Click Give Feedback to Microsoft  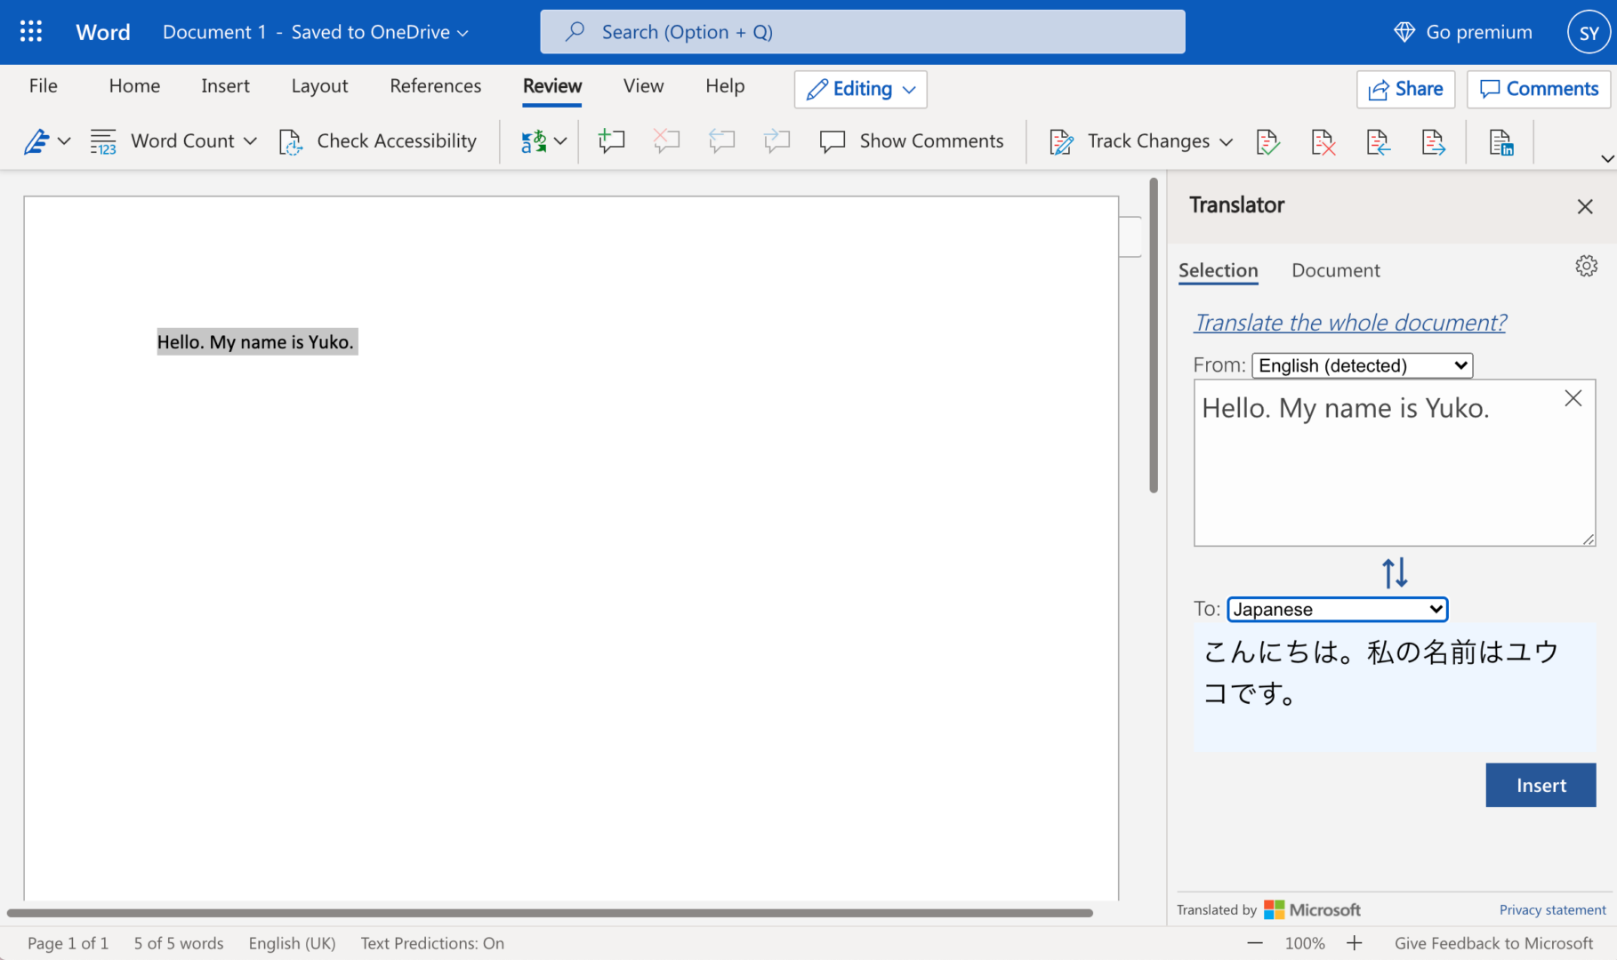click(x=1493, y=943)
